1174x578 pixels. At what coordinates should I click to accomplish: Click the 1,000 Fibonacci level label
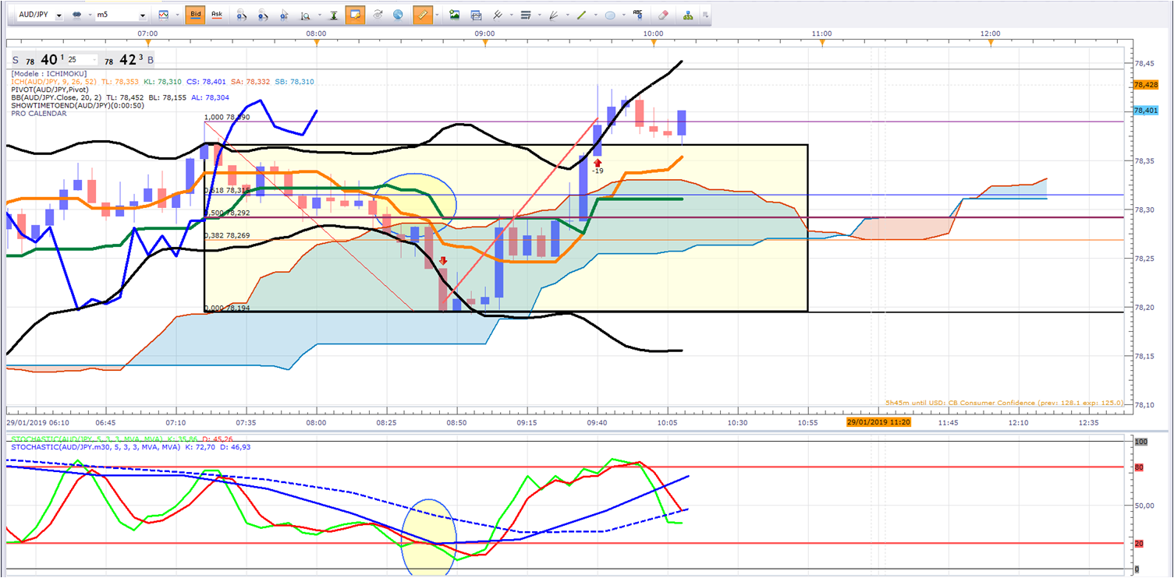click(227, 117)
